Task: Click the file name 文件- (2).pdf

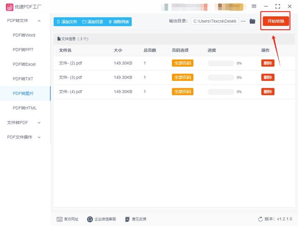Action: pos(70,63)
